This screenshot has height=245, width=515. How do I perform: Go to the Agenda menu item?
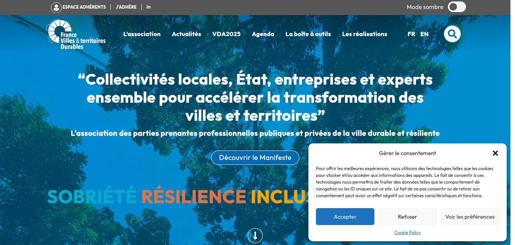263,34
